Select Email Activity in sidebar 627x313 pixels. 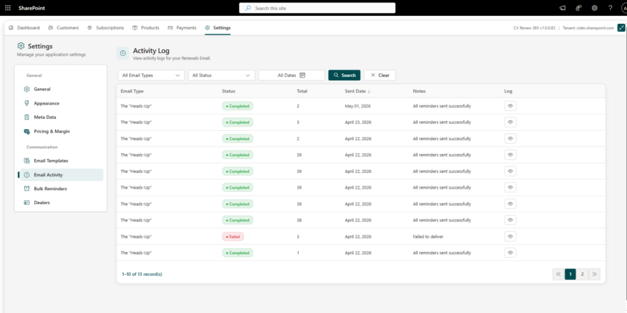(x=61, y=174)
